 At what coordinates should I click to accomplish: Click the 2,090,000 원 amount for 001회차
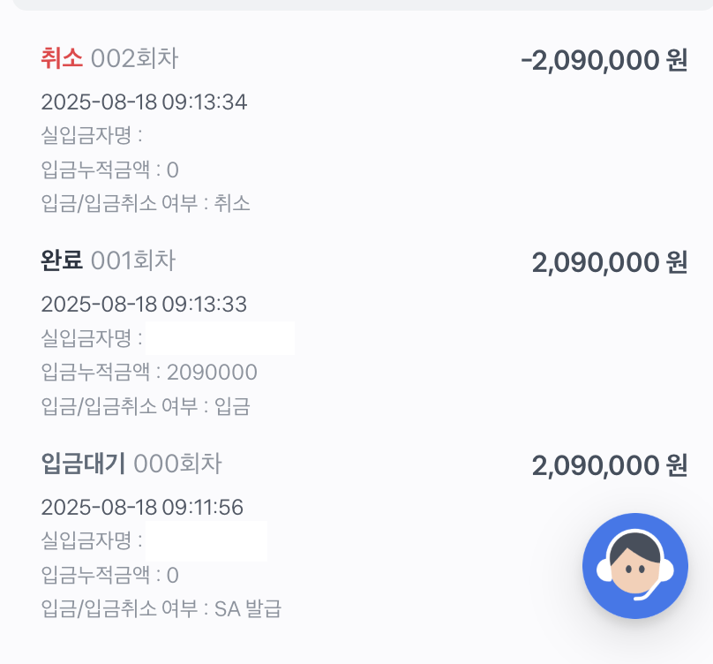(x=610, y=262)
